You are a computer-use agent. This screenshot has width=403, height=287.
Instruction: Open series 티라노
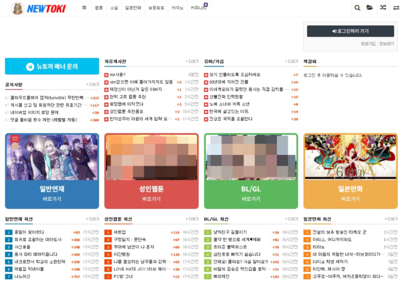pyautogui.click(x=318, y=247)
